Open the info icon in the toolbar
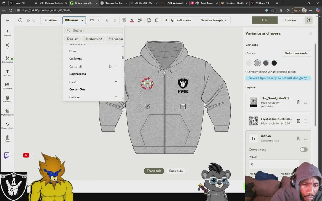The width and height of the screenshot is (322, 201). tap(20, 20)
